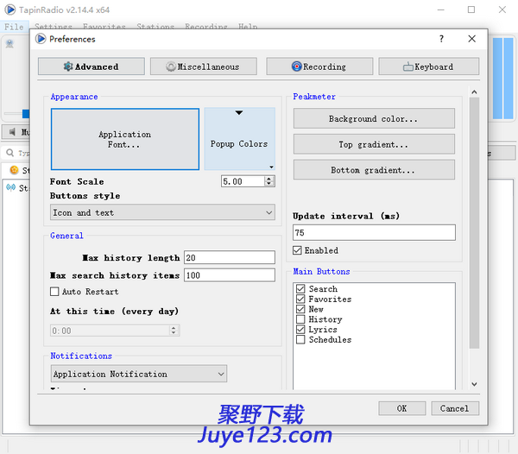Uncheck the Favorites main button

click(x=300, y=300)
